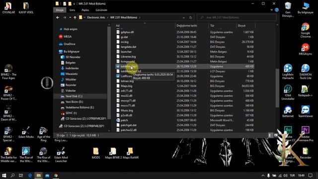This screenshot has height=179, width=318.
Task: Select the OYUNLAR desktop icon
Action: (x=8, y=8)
